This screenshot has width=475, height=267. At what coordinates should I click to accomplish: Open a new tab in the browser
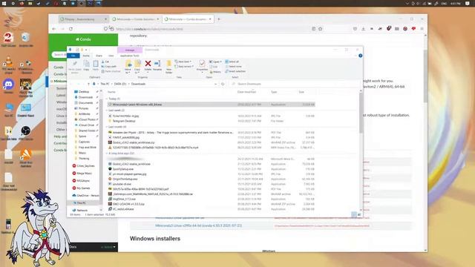click(x=219, y=19)
